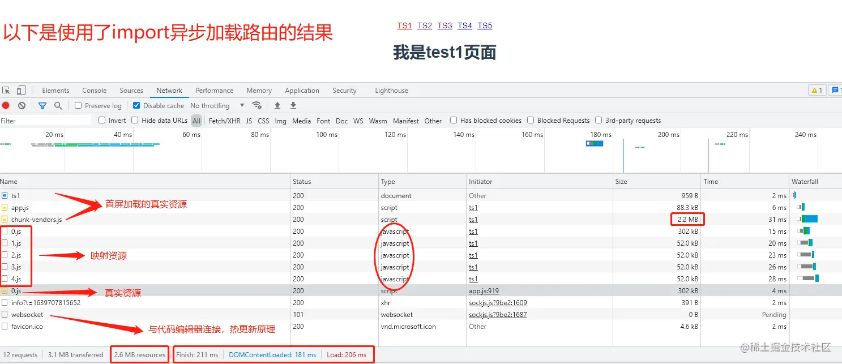This screenshot has height=364, width=842.
Task: Switch to the Memory tab
Action: click(259, 91)
